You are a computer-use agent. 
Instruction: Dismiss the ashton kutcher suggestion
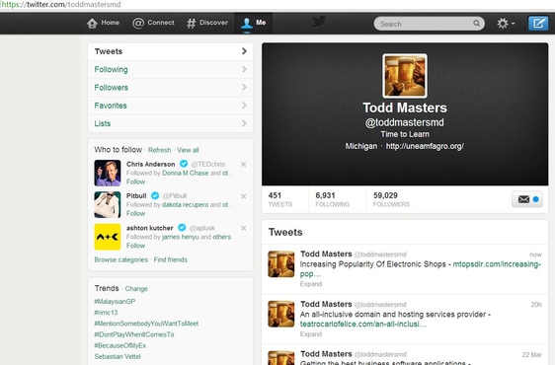(x=244, y=228)
